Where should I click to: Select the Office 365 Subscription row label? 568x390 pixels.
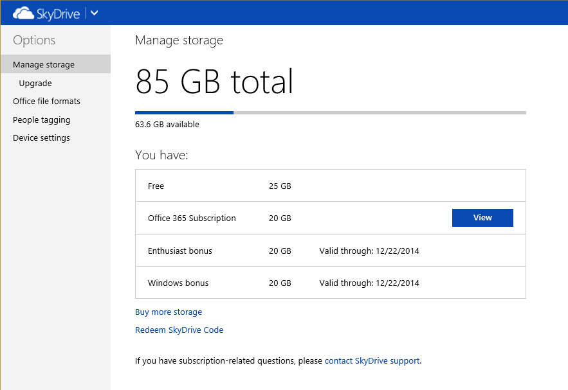tap(192, 218)
